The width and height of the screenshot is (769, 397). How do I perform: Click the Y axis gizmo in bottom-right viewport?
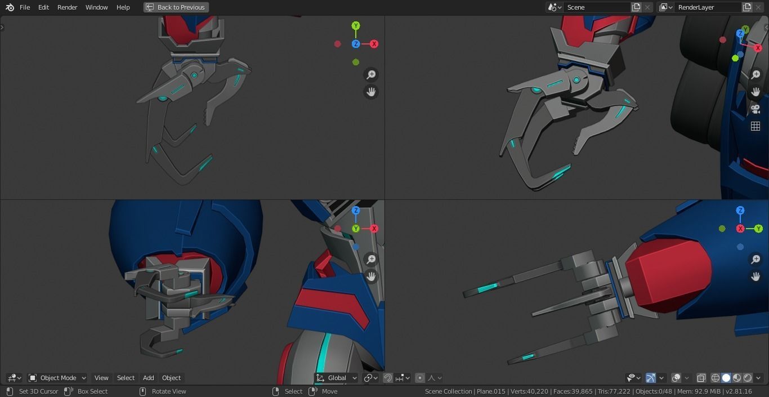[758, 229]
